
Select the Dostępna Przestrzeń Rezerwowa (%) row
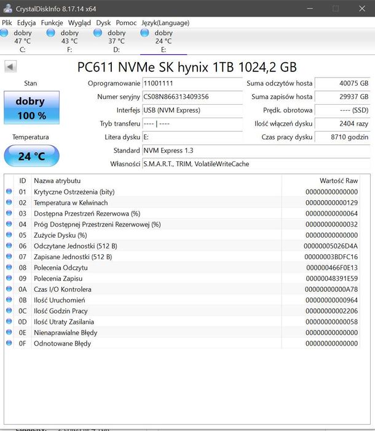182,214
